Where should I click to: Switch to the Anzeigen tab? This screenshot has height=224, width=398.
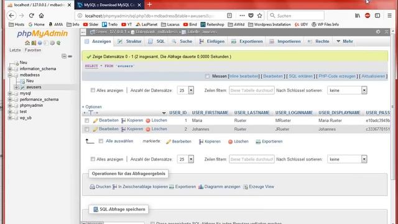click(98, 41)
